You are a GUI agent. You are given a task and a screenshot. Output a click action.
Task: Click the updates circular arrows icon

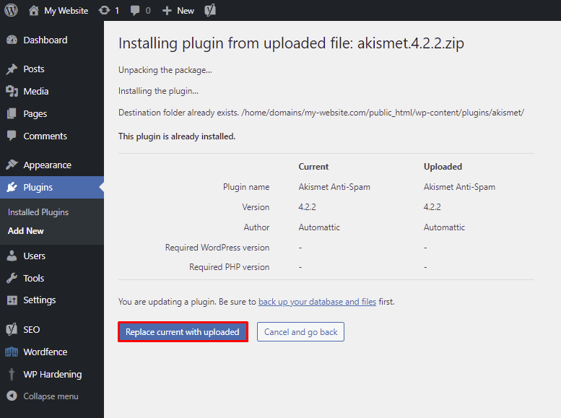(104, 10)
